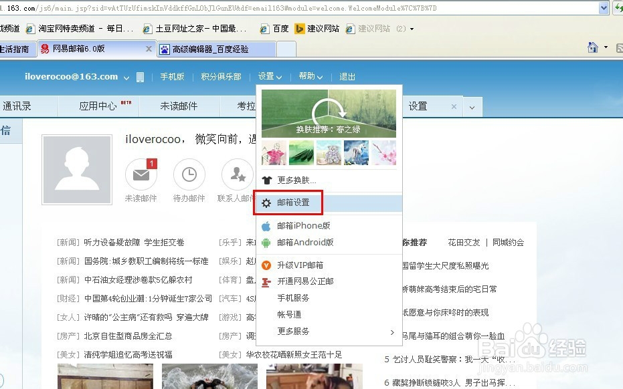
Task: Click the red 网易公正邮 icon
Action: (266, 282)
